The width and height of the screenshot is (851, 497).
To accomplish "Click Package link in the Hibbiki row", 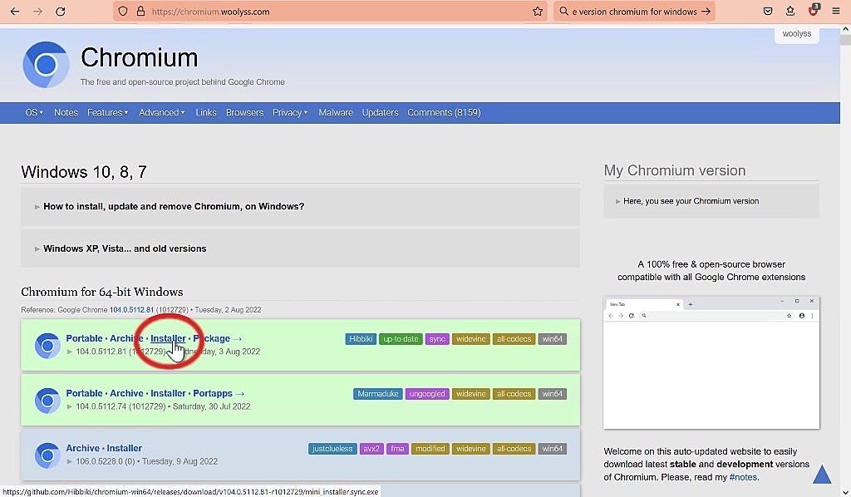I will tap(212, 338).
